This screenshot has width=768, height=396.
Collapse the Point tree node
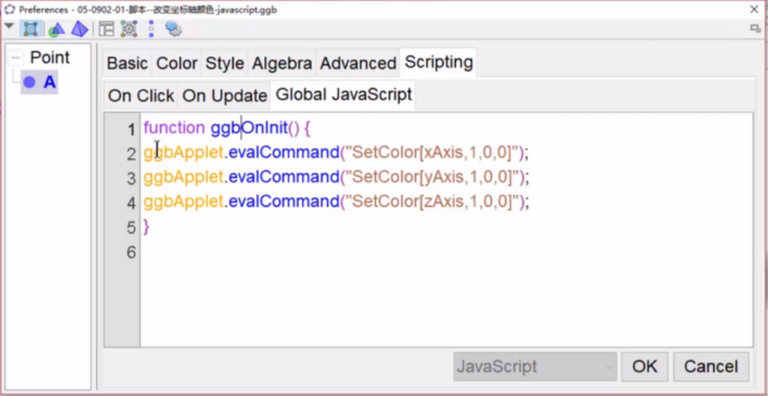[x=16, y=58]
